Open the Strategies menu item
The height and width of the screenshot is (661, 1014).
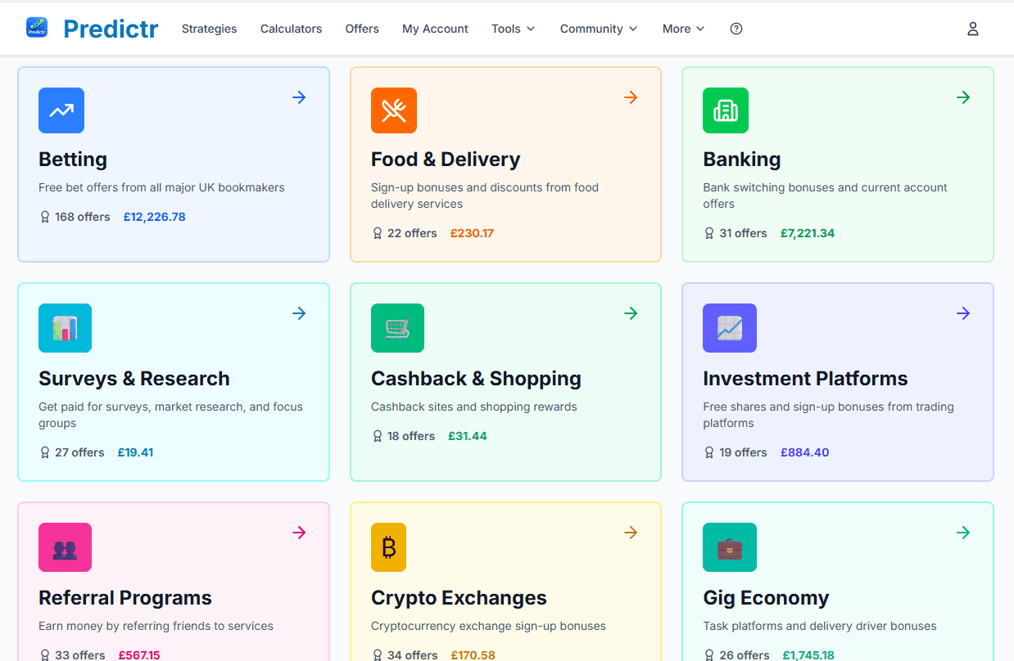tap(209, 29)
